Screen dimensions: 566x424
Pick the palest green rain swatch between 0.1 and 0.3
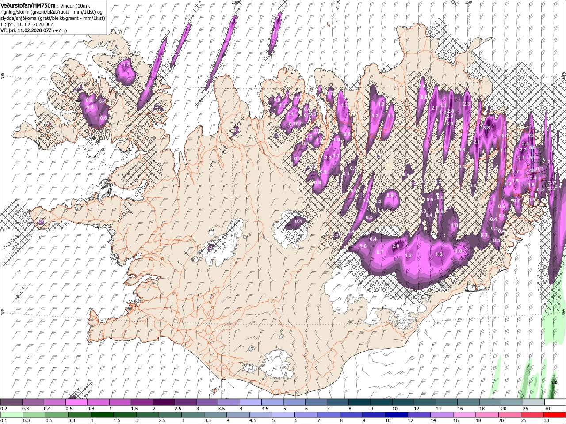(11, 414)
